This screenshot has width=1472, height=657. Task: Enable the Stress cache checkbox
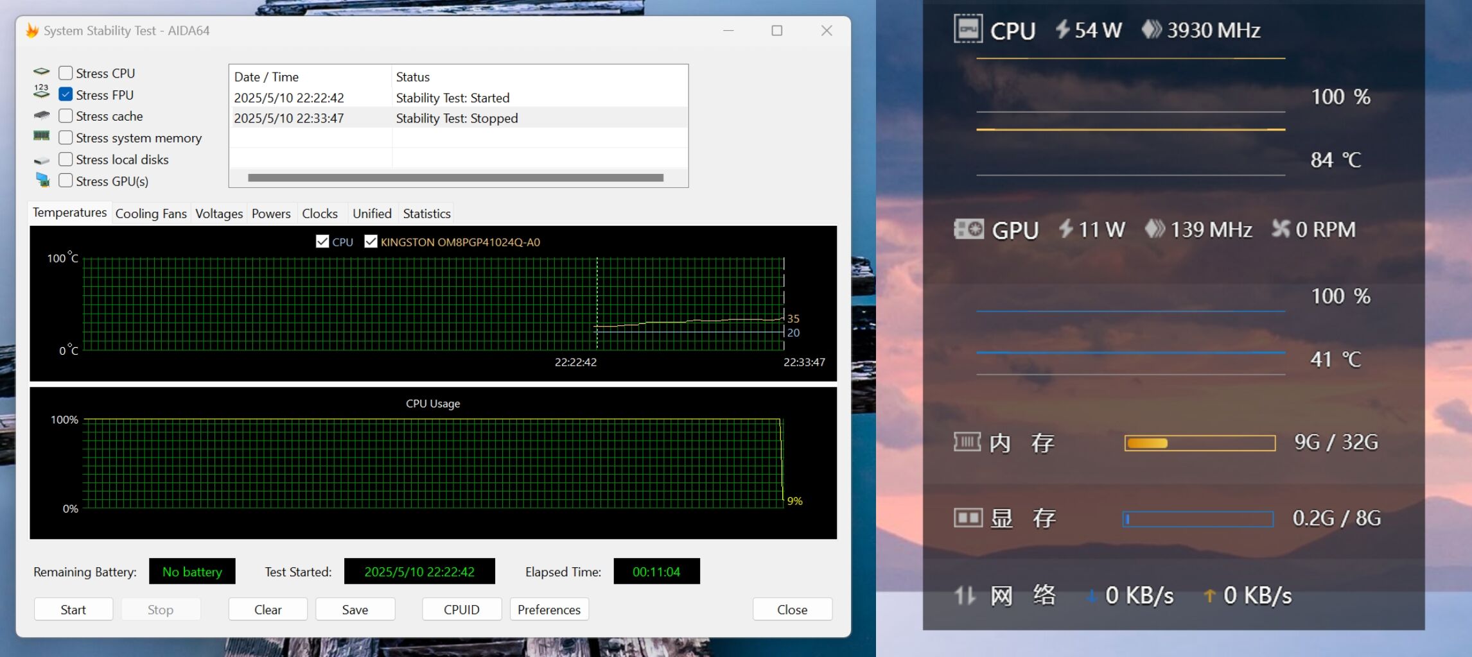pyautogui.click(x=66, y=116)
